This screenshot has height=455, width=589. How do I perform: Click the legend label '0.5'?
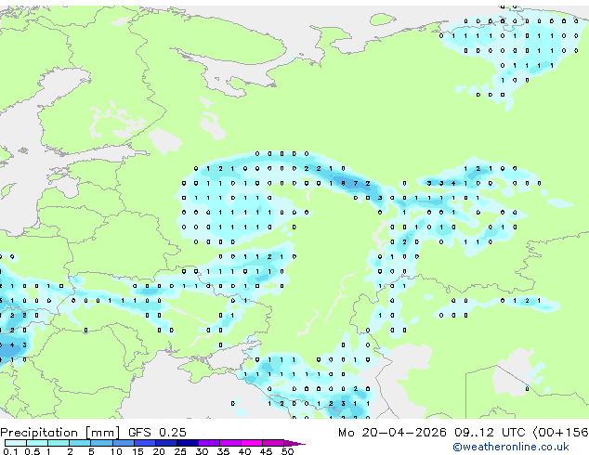[33, 451]
